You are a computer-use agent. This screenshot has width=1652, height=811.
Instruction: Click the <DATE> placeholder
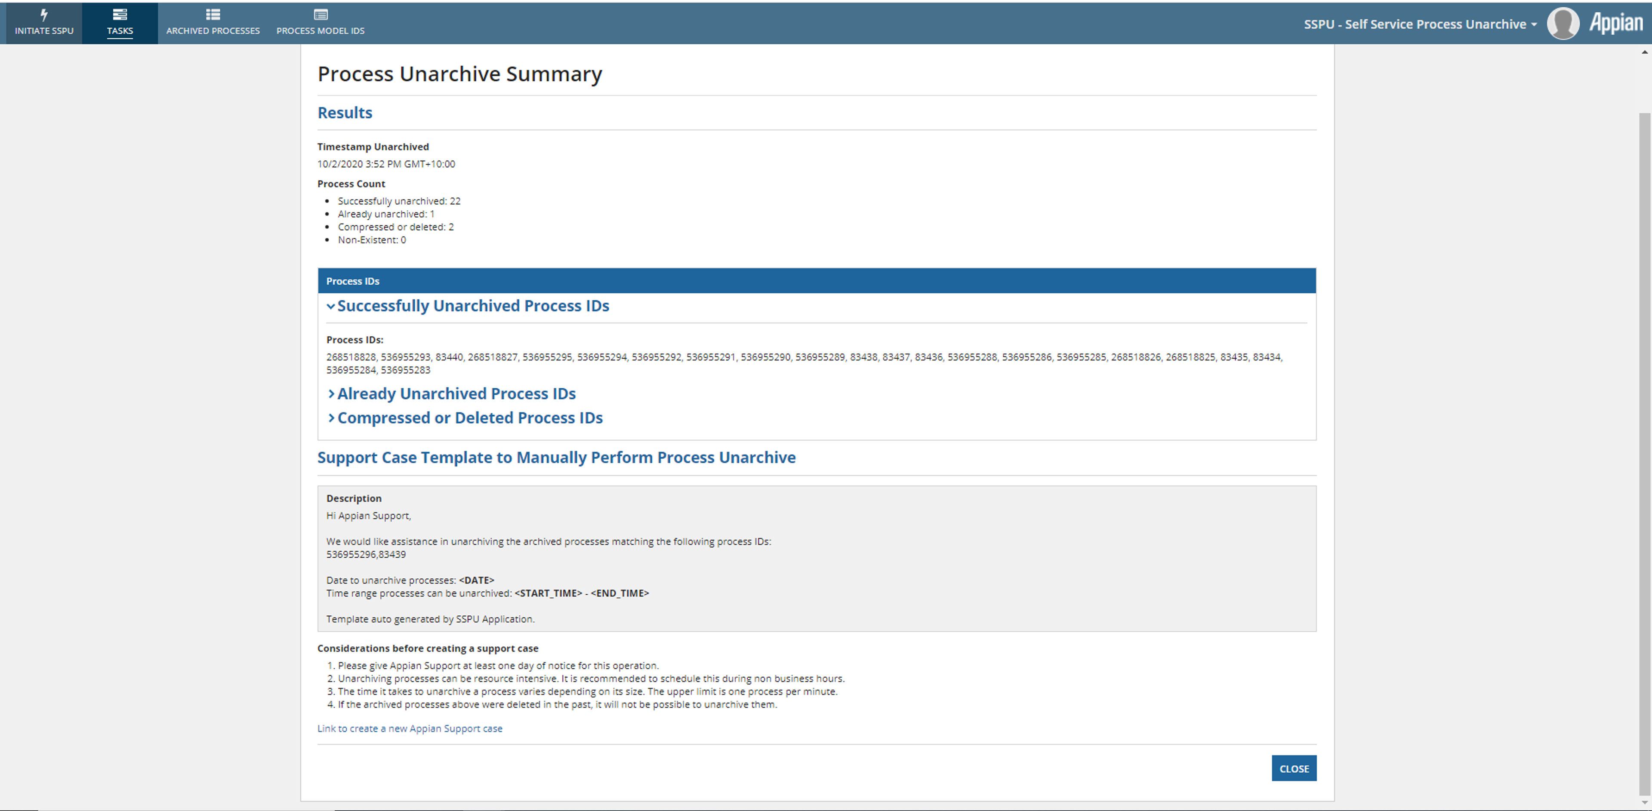tap(477, 580)
